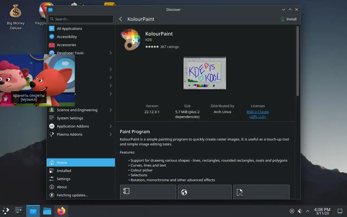Click the document icon card at right
347x217 pixels.
coord(261,192)
